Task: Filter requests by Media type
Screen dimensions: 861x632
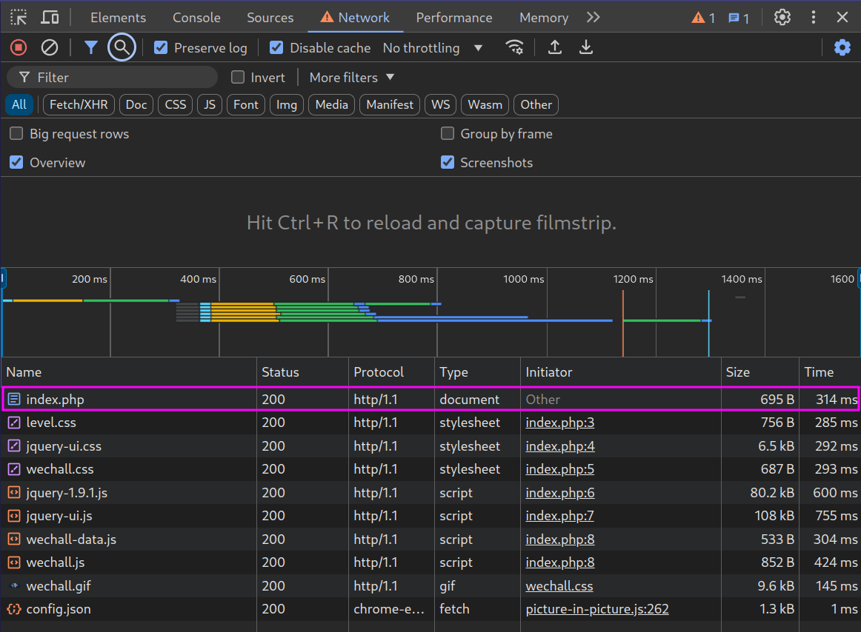Action: tap(332, 105)
